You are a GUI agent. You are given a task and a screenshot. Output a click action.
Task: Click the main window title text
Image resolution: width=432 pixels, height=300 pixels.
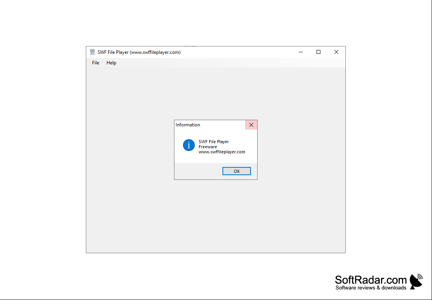tap(139, 52)
